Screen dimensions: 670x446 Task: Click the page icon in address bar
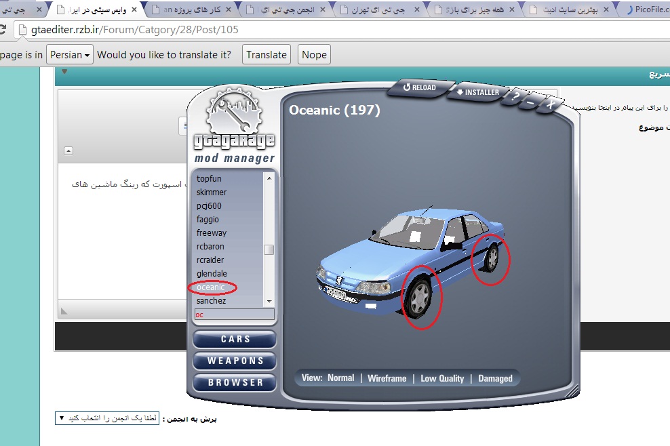[x=22, y=30]
